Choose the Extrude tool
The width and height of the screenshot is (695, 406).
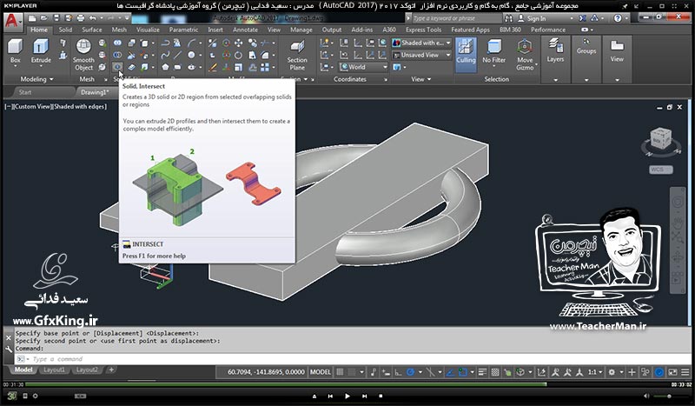coord(41,51)
